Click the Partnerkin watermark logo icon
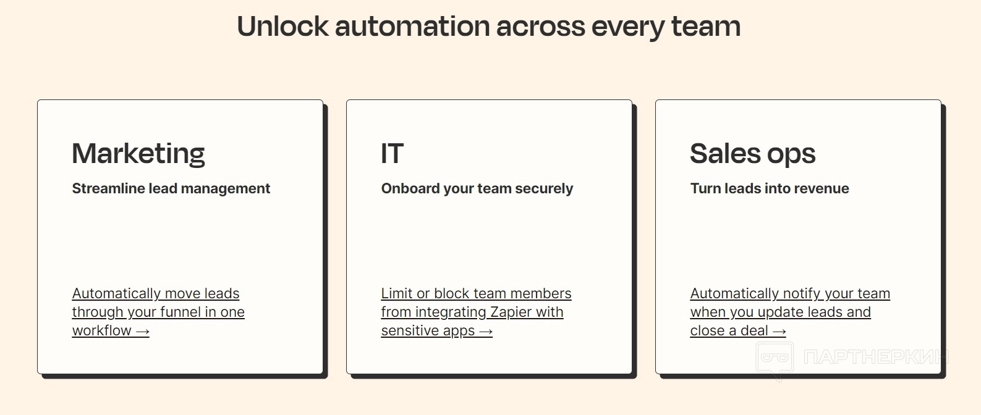 pos(774,359)
